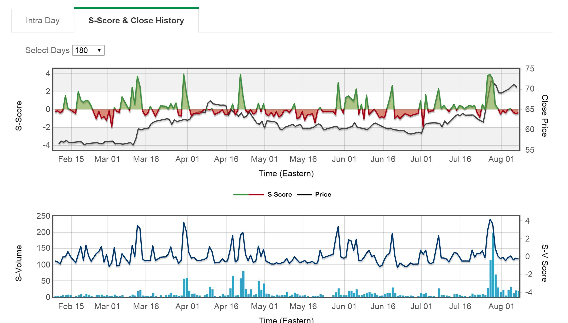Click "Feb 15" on the bottom chart axis
Viewport: 568px width, 323px height.
pyautogui.click(x=71, y=306)
